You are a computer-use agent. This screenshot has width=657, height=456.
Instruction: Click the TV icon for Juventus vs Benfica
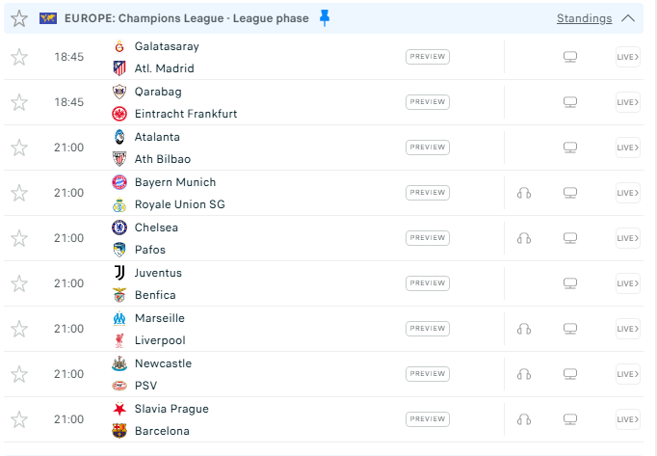coord(570,283)
